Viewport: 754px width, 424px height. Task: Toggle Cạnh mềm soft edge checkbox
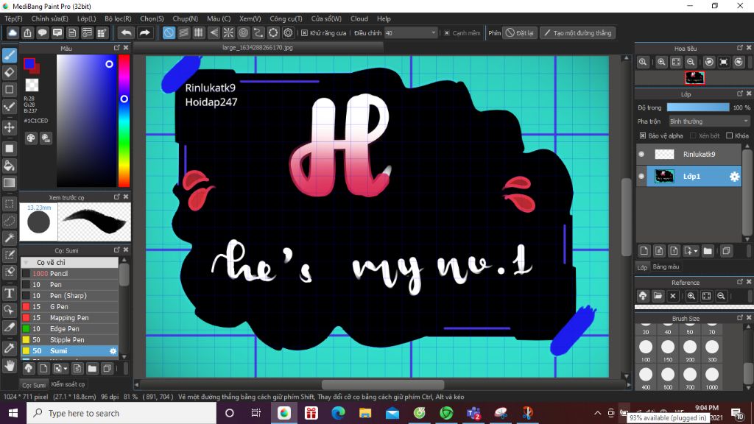point(447,32)
